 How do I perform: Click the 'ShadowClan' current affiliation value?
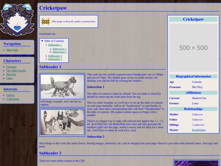coord(199,98)
